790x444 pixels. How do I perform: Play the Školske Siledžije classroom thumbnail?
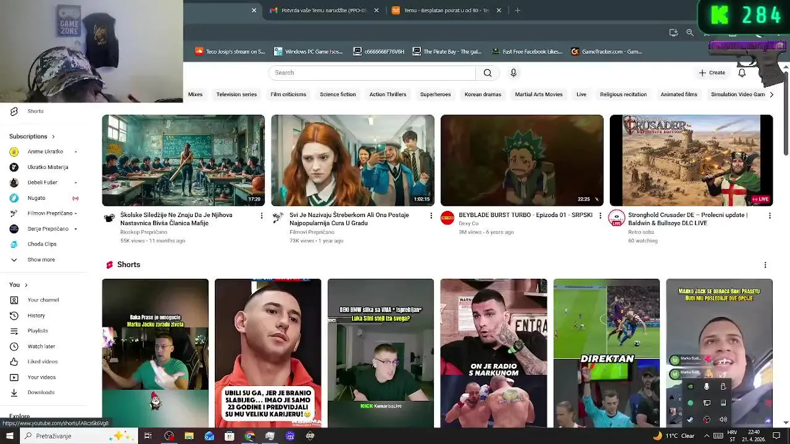coord(183,160)
